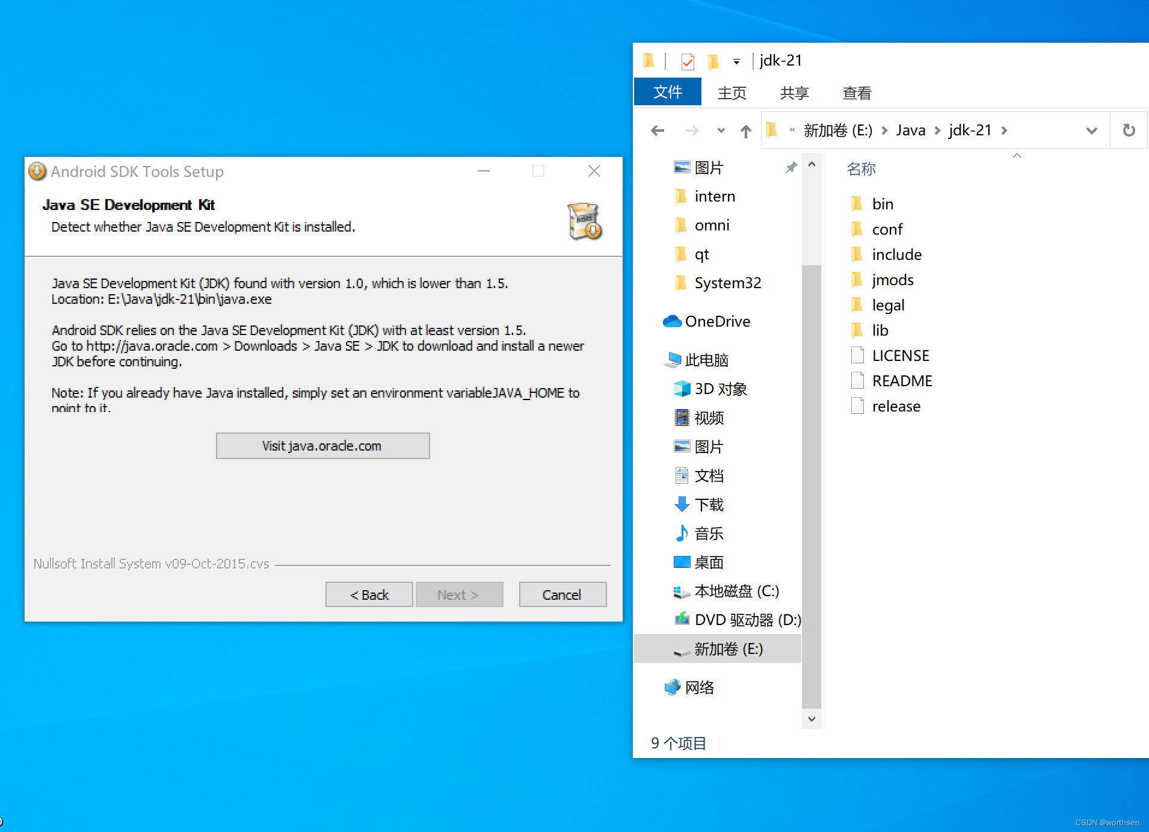Click the Visit java.oracle.com button
The image size is (1149, 832).
(x=322, y=446)
